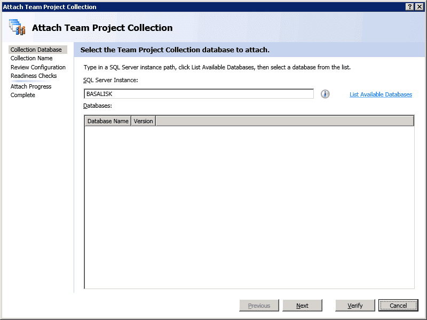Screen dimensions: 427x320
Task: Go to Collection Name step
Action: (31, 58)
